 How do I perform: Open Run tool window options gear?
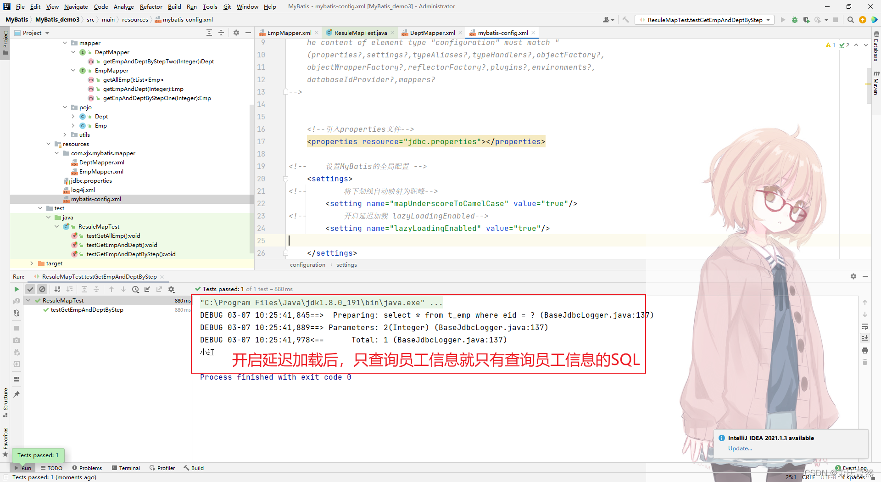pos(853,276)
